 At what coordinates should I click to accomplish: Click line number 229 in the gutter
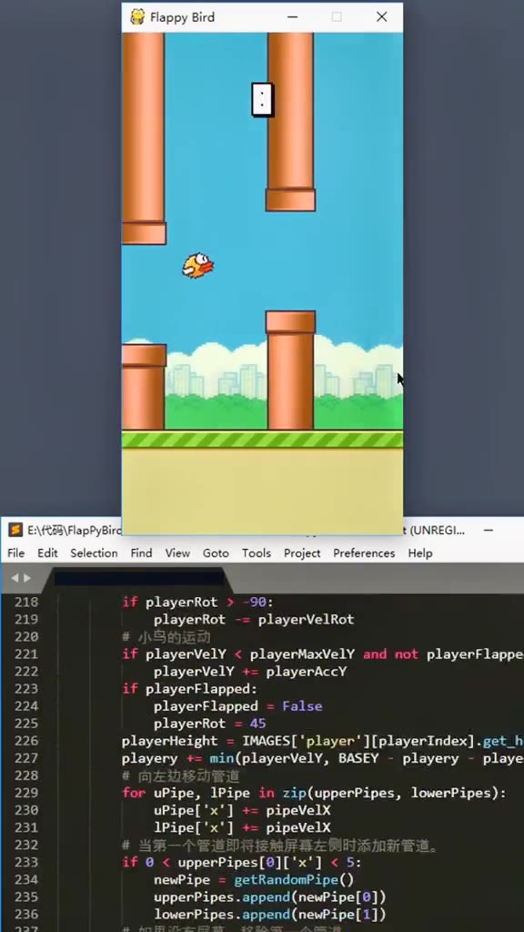coord(25,793)
